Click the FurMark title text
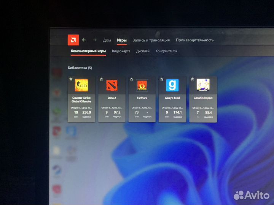 click(142, 98)
